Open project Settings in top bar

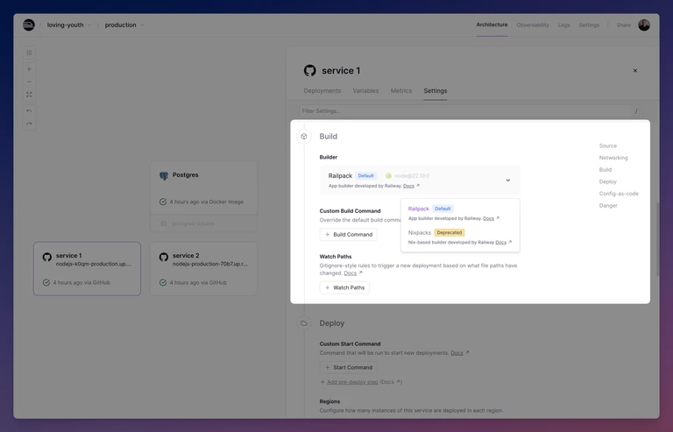pos(589,25)
